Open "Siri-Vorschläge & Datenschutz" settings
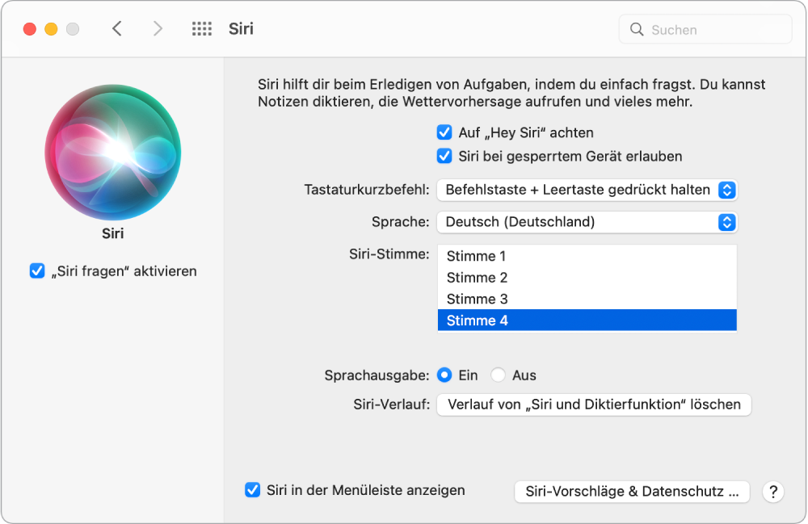 tap(632, 491)
